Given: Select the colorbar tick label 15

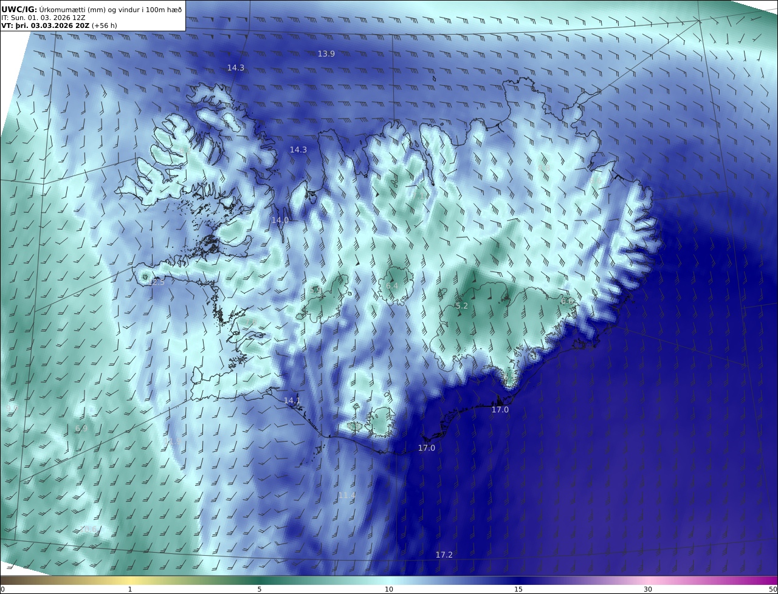Looking at the screenshot, I should point(518,589).
